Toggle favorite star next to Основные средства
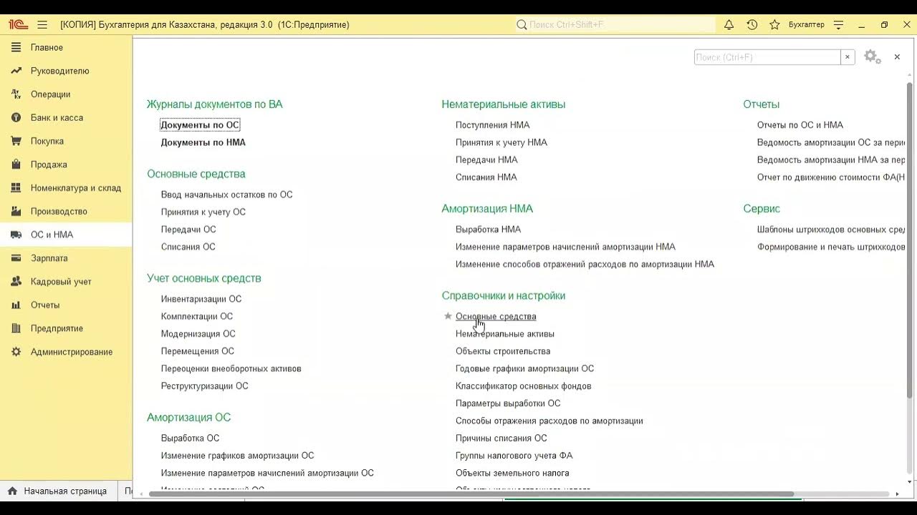This screenshot has height=515, width=917. point(448,316)
